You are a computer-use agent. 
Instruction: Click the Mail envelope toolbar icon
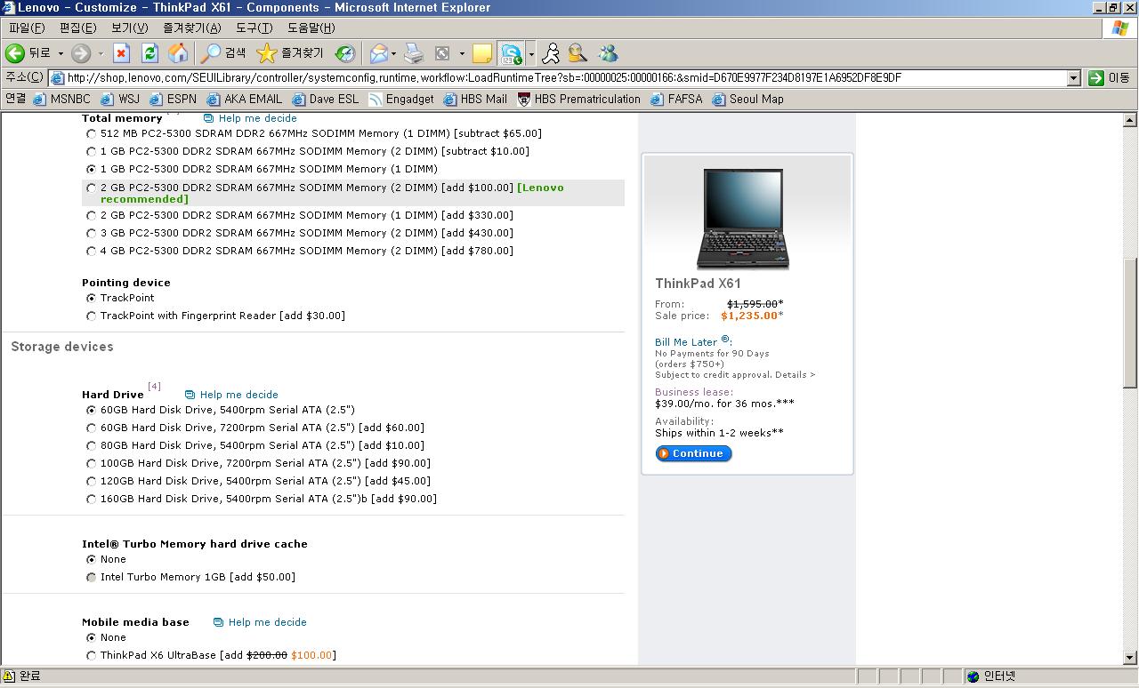[x=379, y=53]
